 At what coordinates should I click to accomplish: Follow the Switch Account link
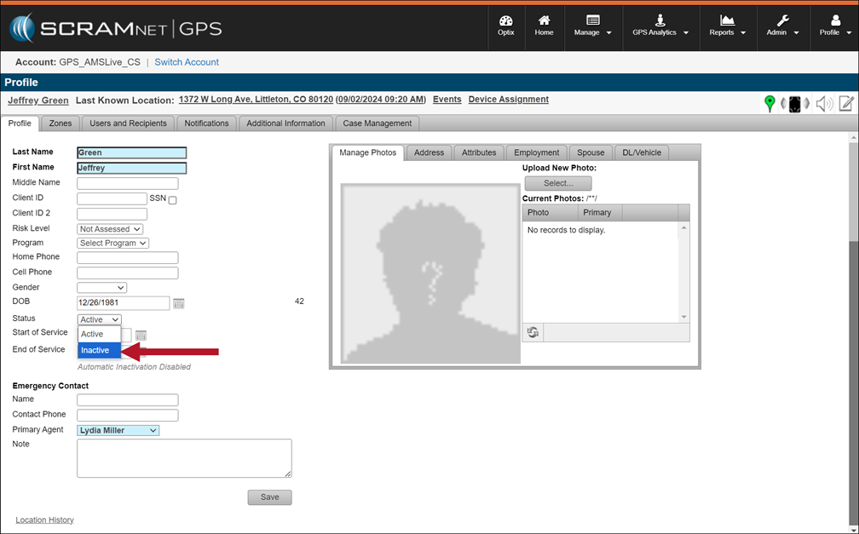[x=187, y=62]
